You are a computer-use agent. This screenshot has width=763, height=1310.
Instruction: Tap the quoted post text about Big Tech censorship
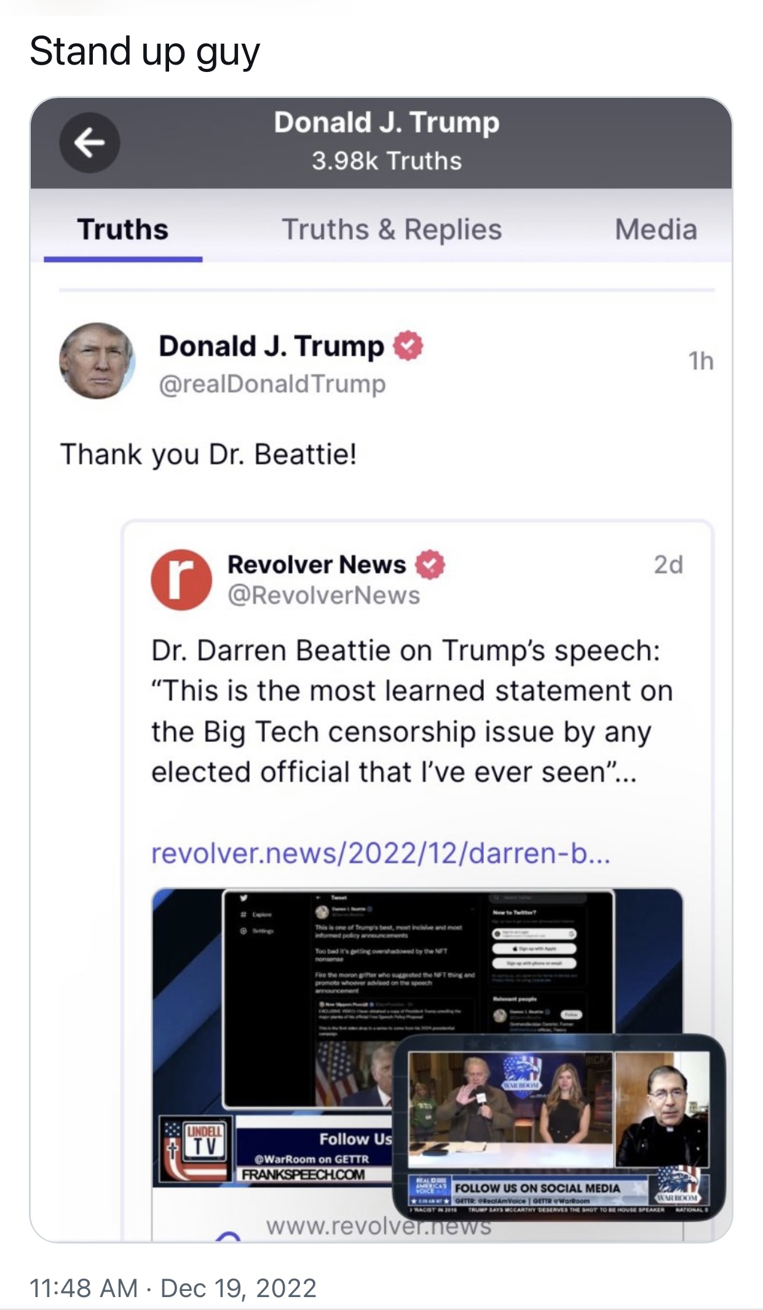(x=412, y=711)
